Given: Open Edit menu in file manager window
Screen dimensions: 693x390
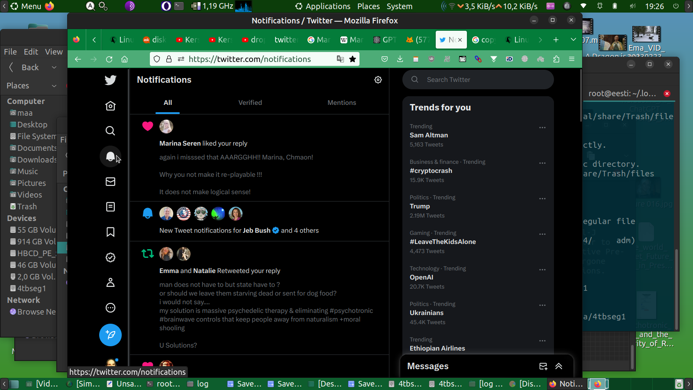Looking at the screenshot, I should [31, 52].
